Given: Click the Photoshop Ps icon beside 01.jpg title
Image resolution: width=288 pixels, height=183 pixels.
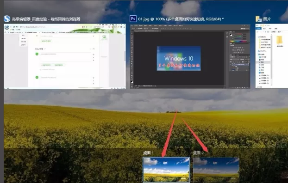Looking at the screenshot, I should (x=133, y=18).
